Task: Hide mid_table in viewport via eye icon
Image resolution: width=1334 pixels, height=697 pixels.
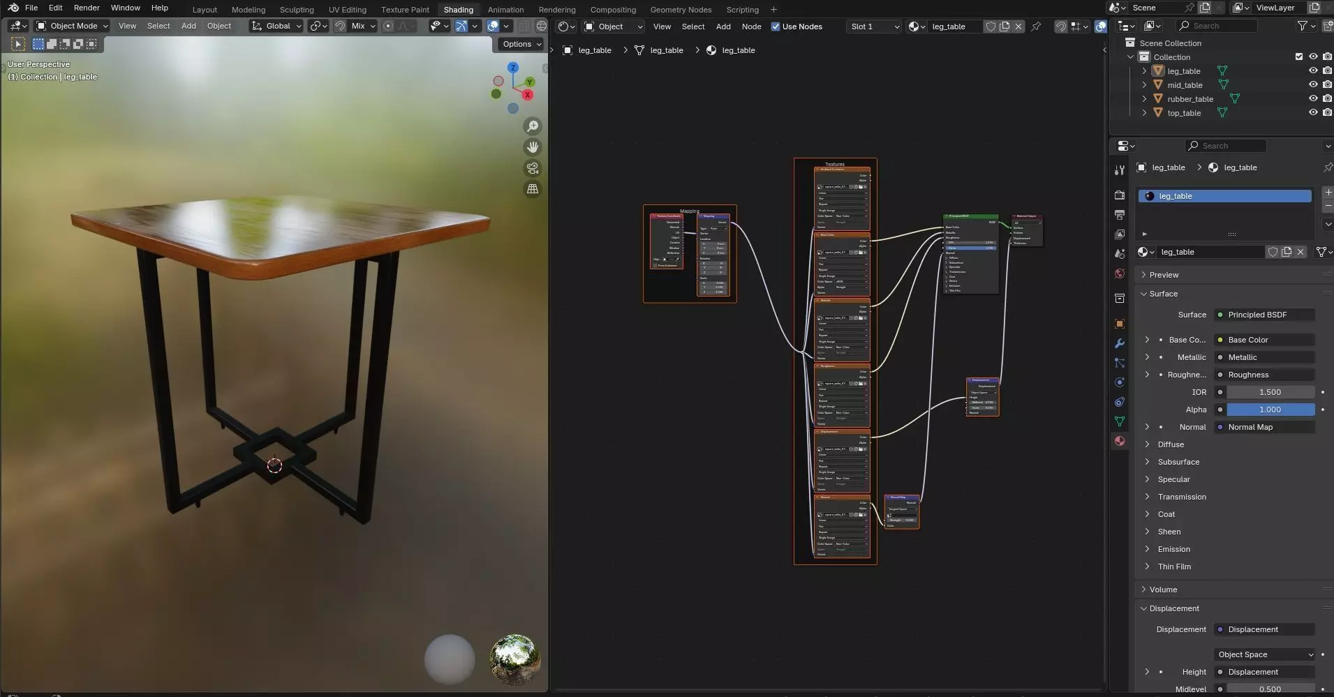Action: point(1313,85)
